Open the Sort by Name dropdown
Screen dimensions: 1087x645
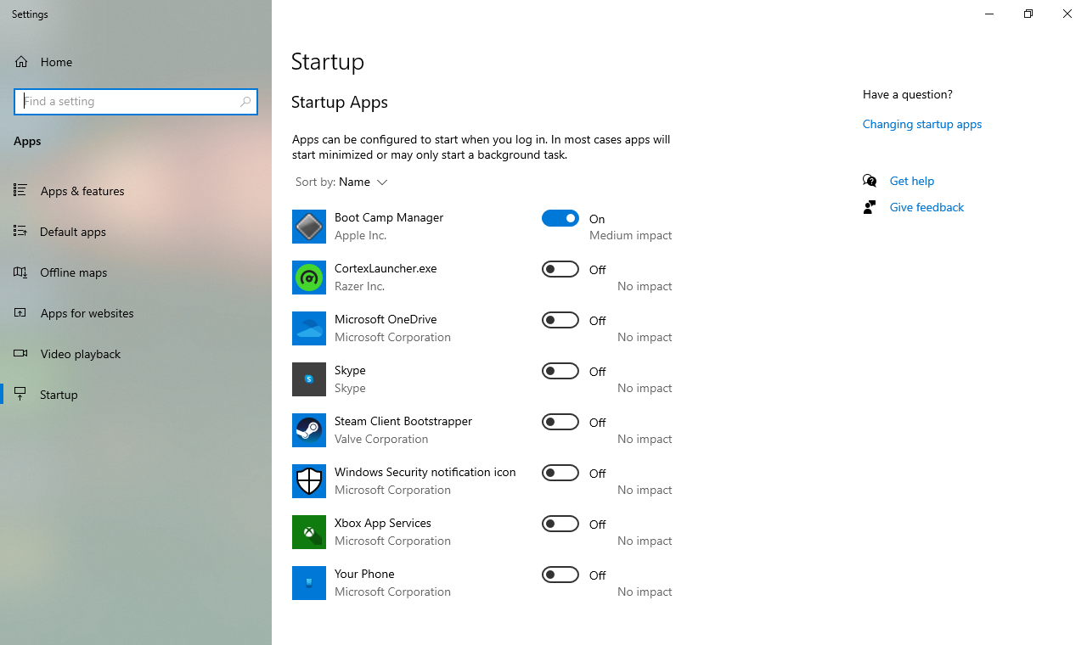(363, 182)
